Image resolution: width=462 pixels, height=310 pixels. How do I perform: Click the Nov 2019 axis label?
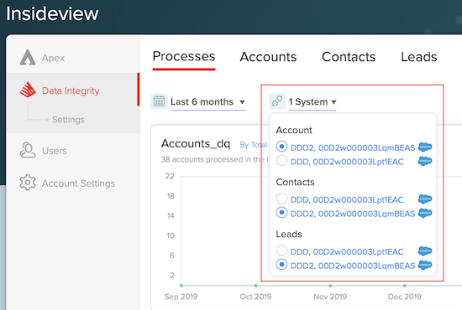(330, 297)
